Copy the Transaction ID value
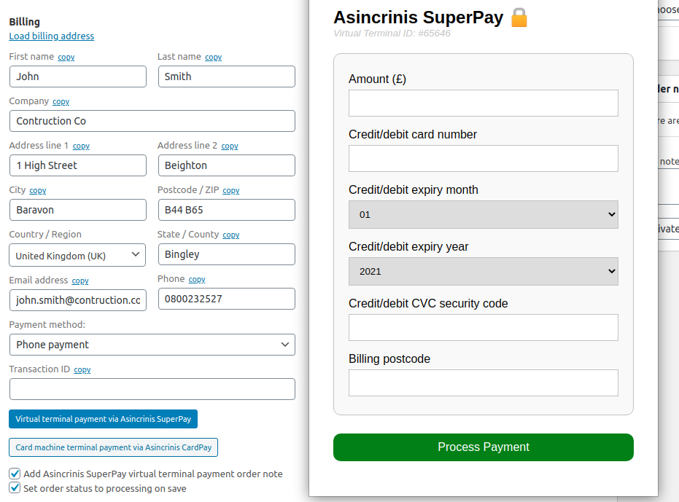Screen dimensions: 679x502 (x=82, y=370)
